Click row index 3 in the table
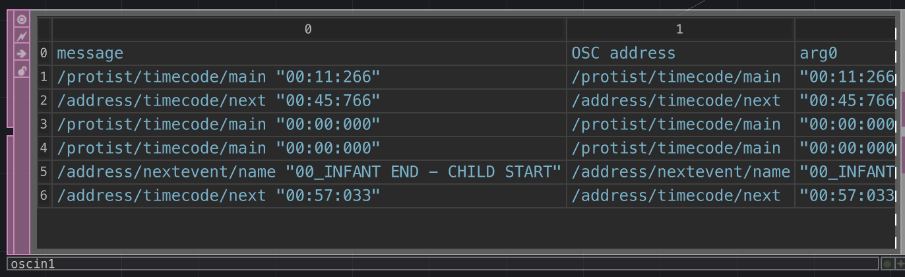The width and height of the screenshot is (905, 277). [44, 125]
